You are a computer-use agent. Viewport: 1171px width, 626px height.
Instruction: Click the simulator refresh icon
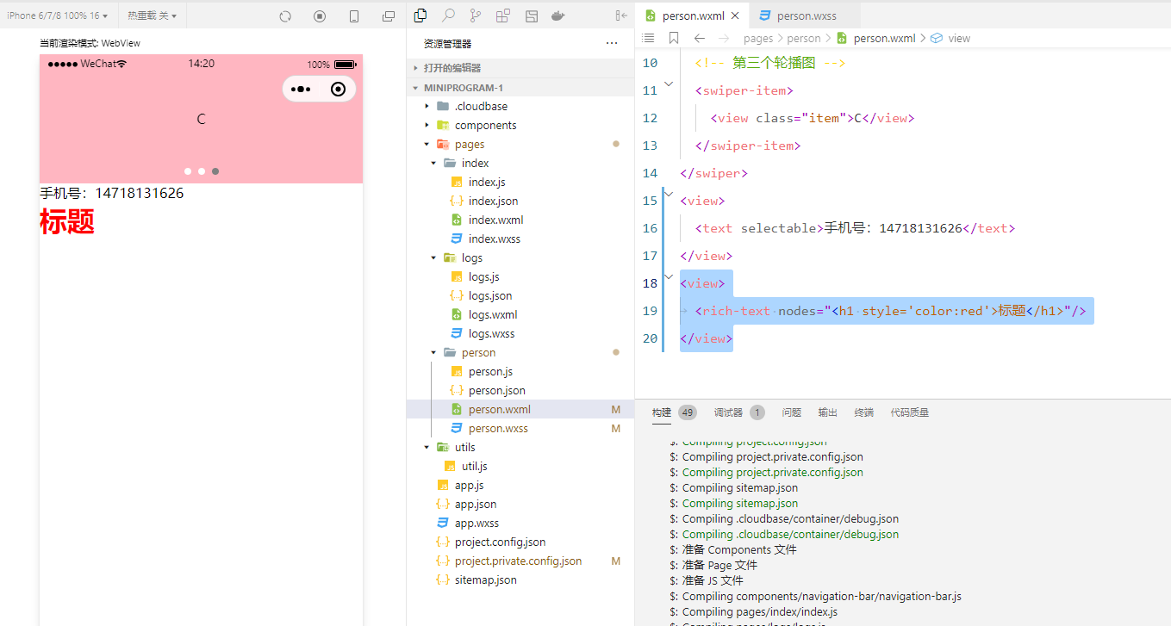286,16
